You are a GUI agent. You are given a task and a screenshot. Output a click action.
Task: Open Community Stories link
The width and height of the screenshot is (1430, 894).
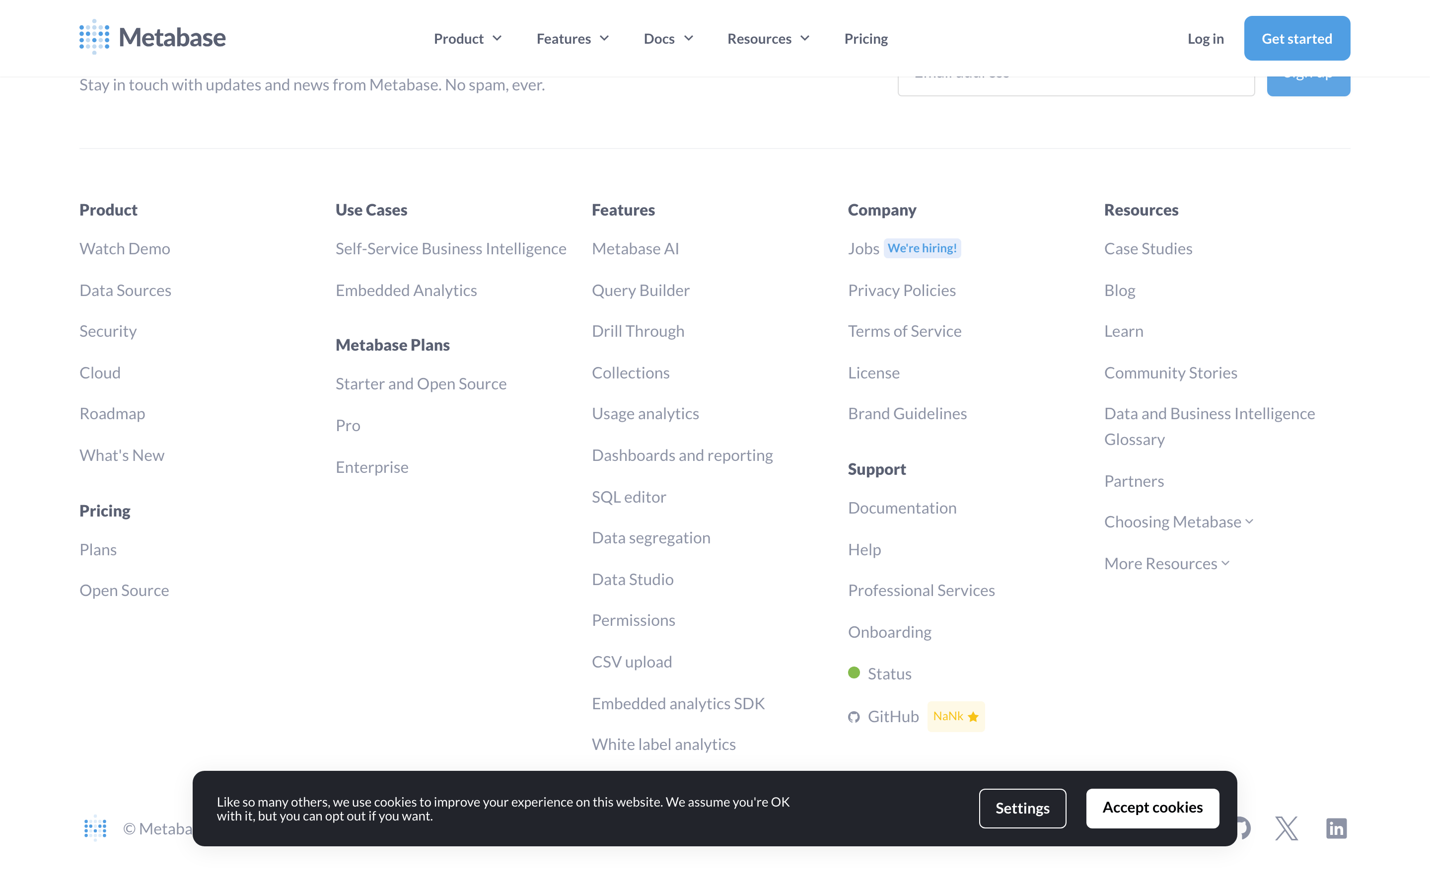[x=1171, y=372]
